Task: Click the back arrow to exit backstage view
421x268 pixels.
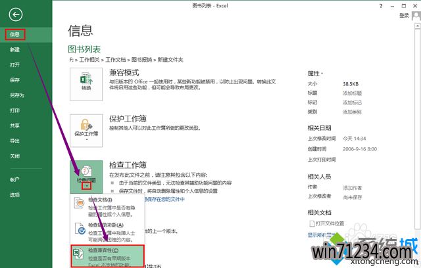Action: pos(15,14)
